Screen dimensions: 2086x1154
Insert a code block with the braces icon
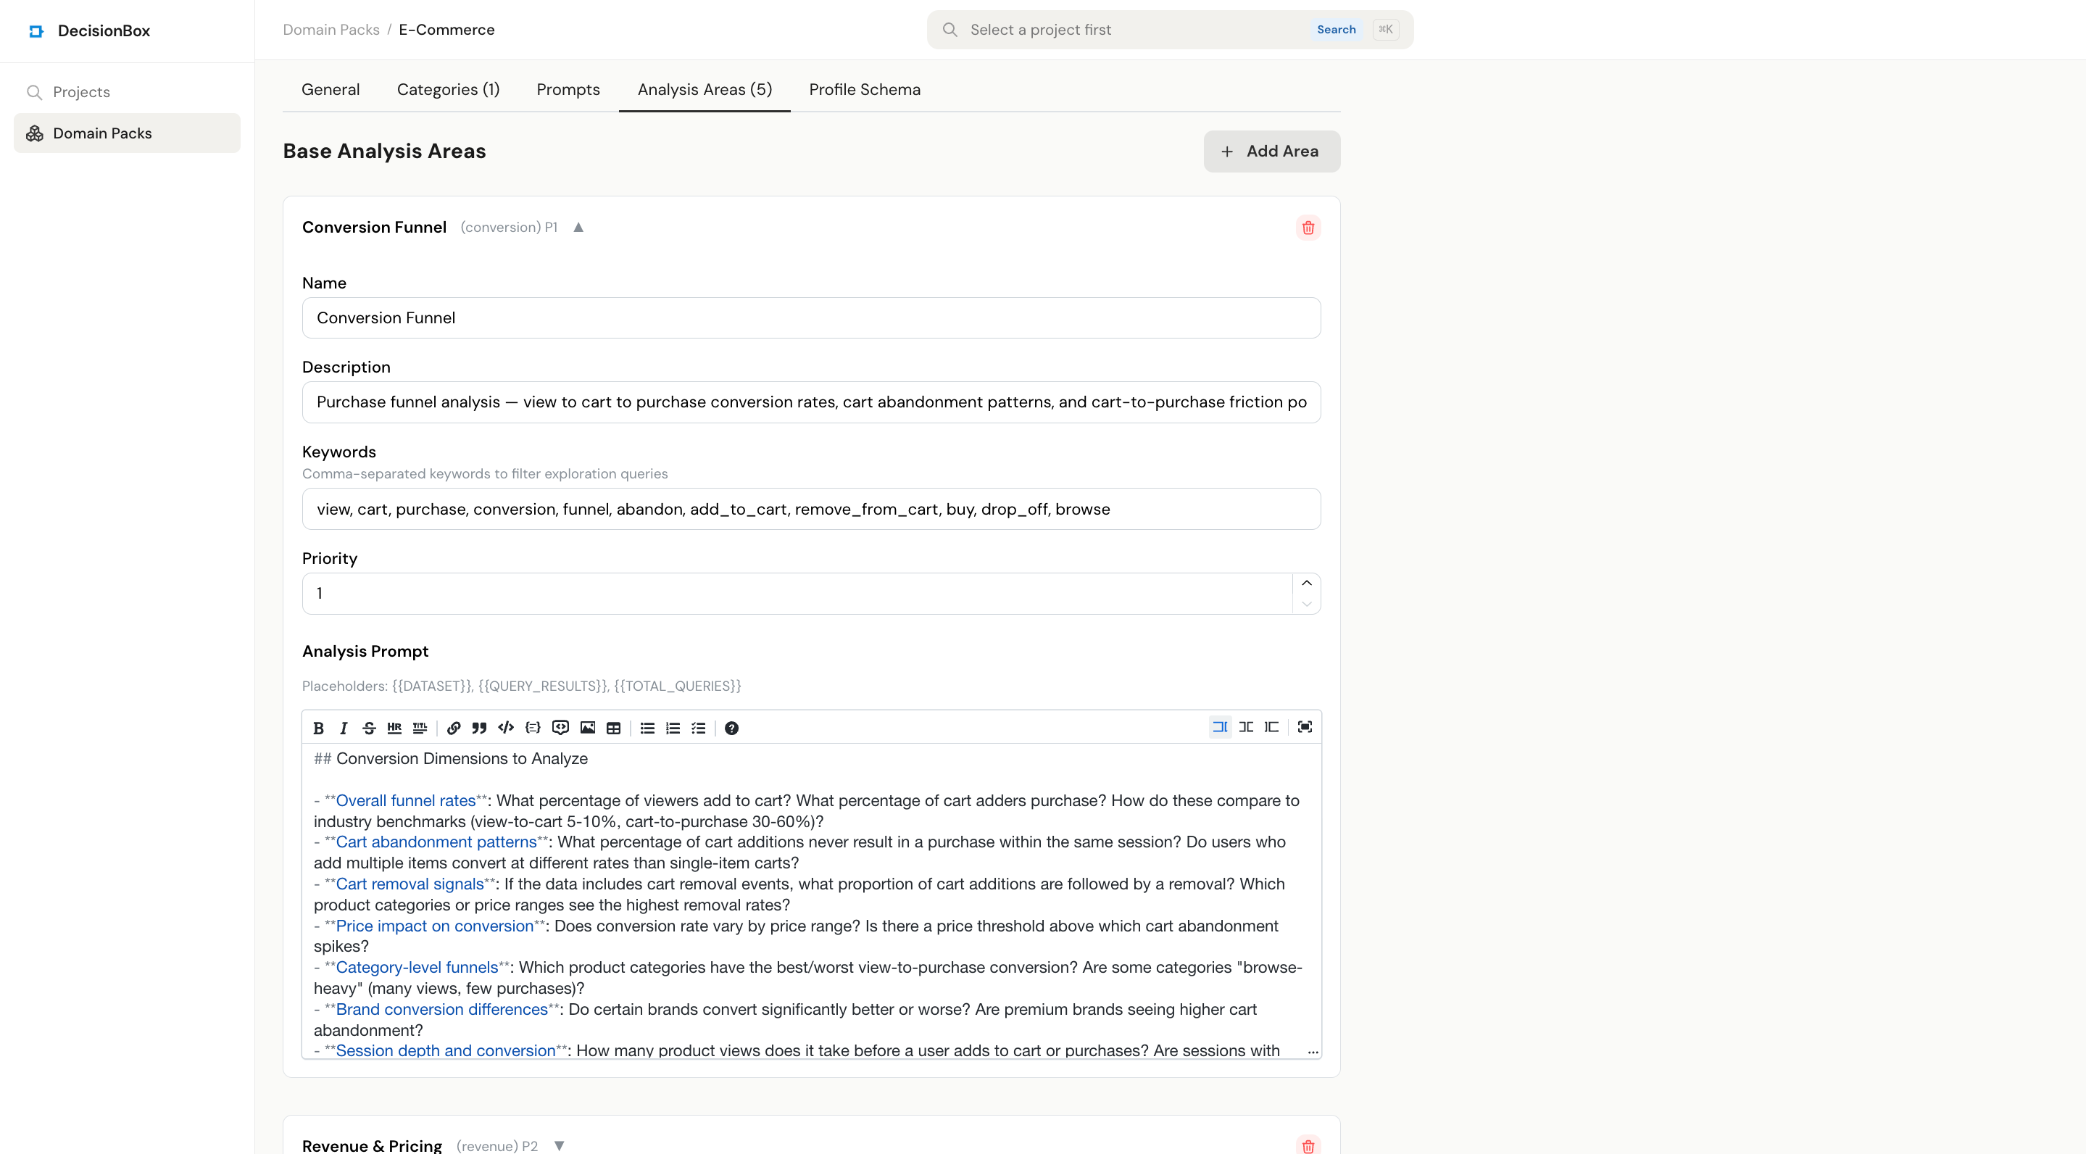click(x=533, y=728)
